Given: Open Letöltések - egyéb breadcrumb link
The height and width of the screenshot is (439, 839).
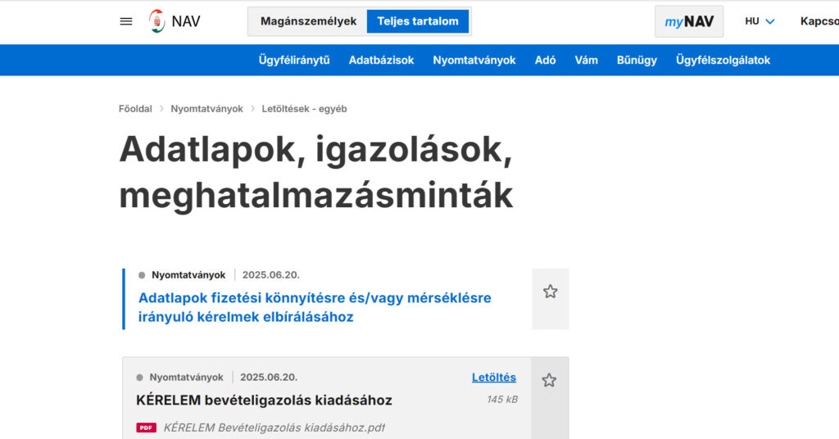Looking at the screenshot, I should [304, 109].
